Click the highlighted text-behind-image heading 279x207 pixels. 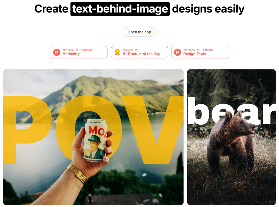120,9
